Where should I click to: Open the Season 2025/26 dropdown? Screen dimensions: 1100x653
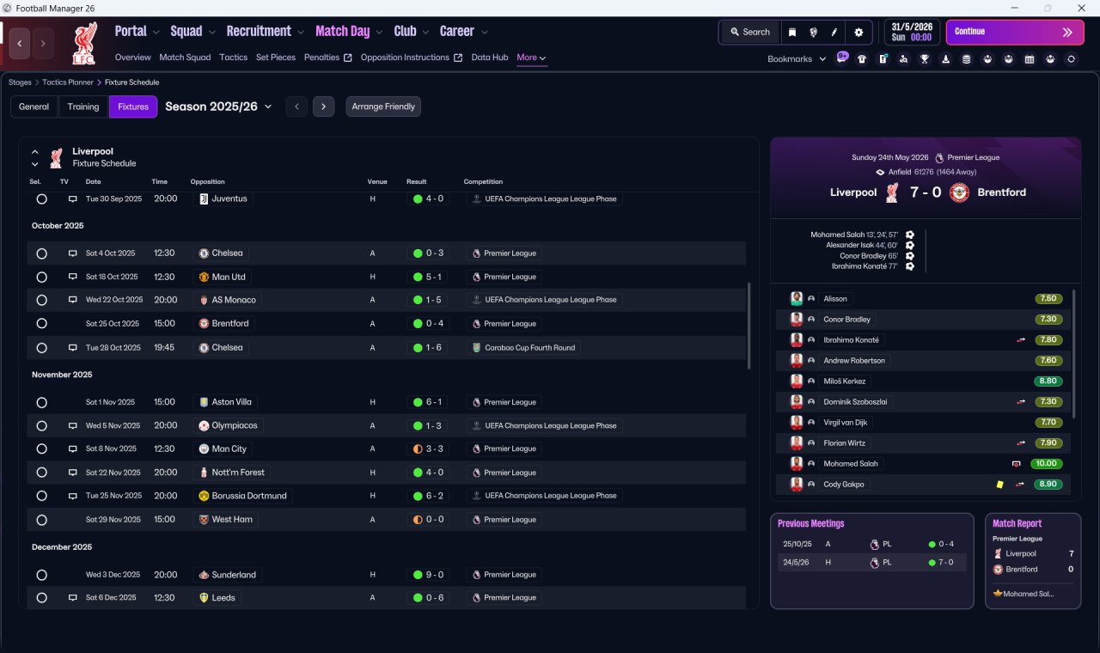pos(218,107)
